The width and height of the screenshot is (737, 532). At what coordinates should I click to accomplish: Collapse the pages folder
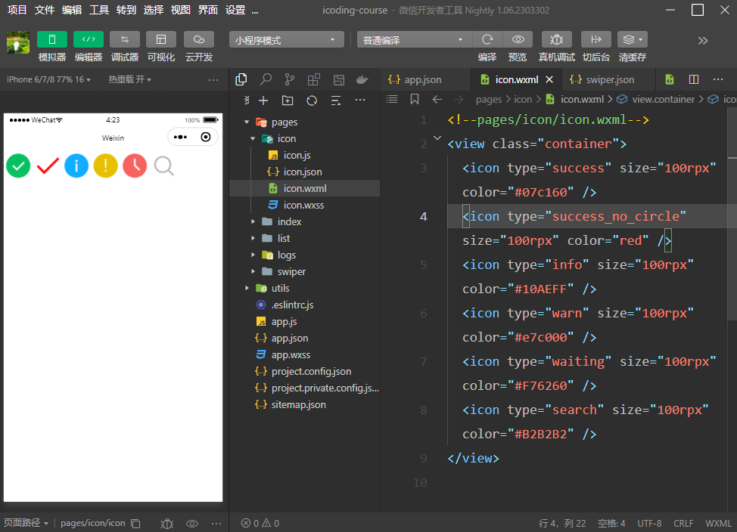point(247,122)
